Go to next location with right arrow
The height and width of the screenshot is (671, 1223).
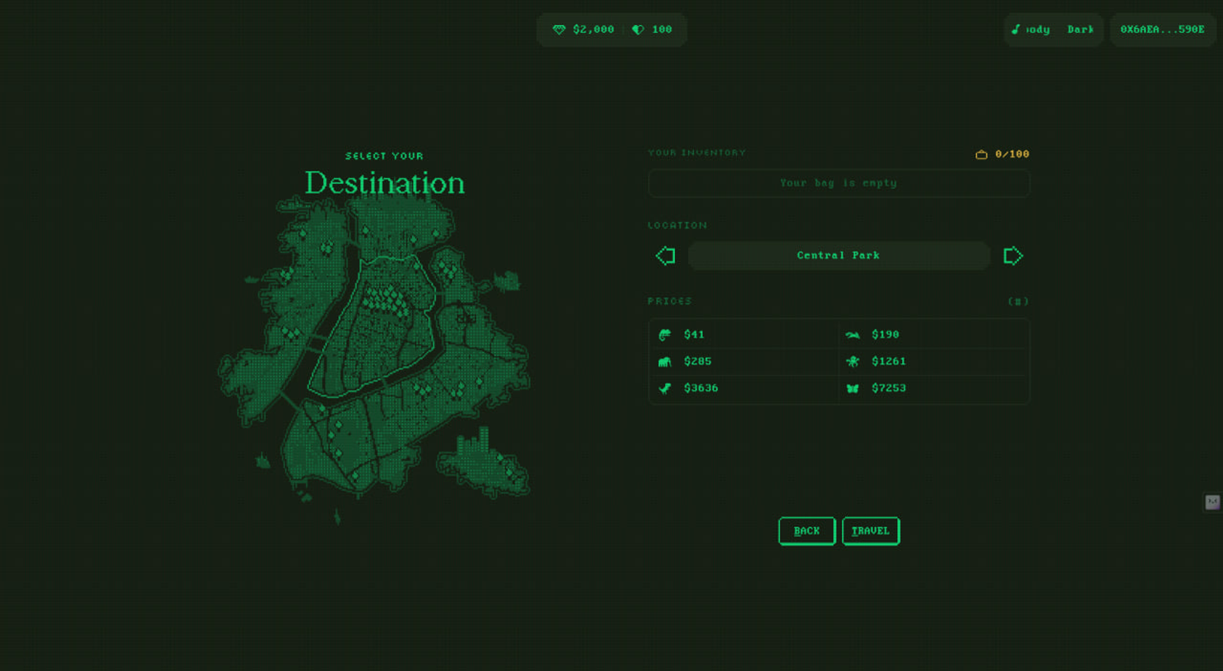click(x=1013, y=256)
